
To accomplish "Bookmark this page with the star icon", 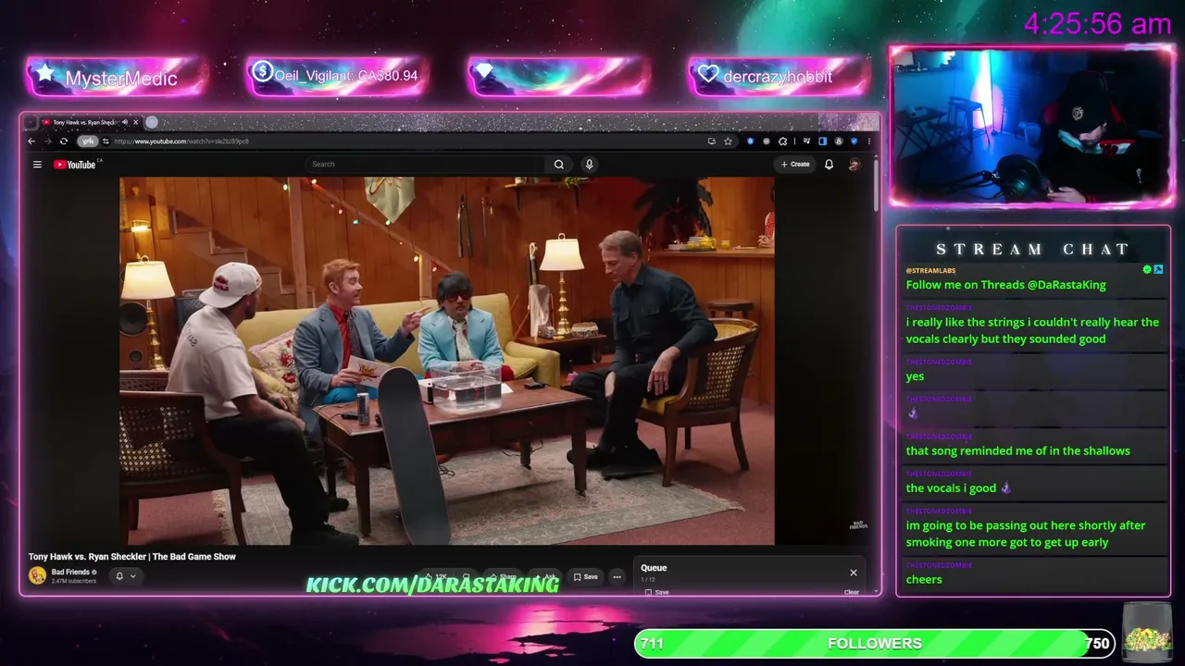I will [x=728, y=142].
